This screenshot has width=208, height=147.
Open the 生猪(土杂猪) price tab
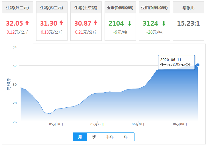click(86, 8)
